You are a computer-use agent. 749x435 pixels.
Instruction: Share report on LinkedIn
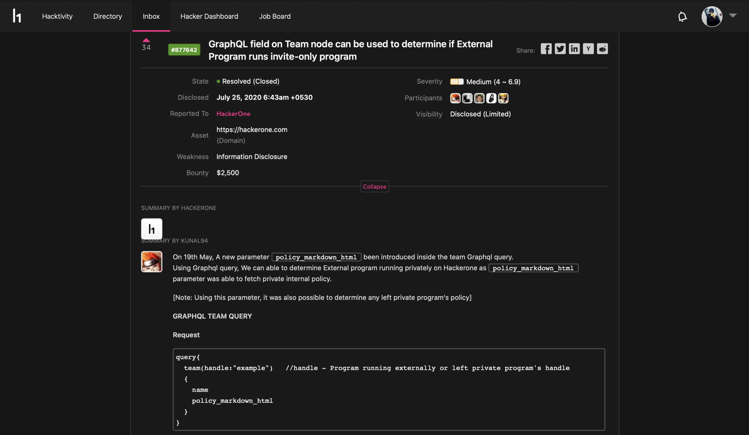[x=574, y=49]
